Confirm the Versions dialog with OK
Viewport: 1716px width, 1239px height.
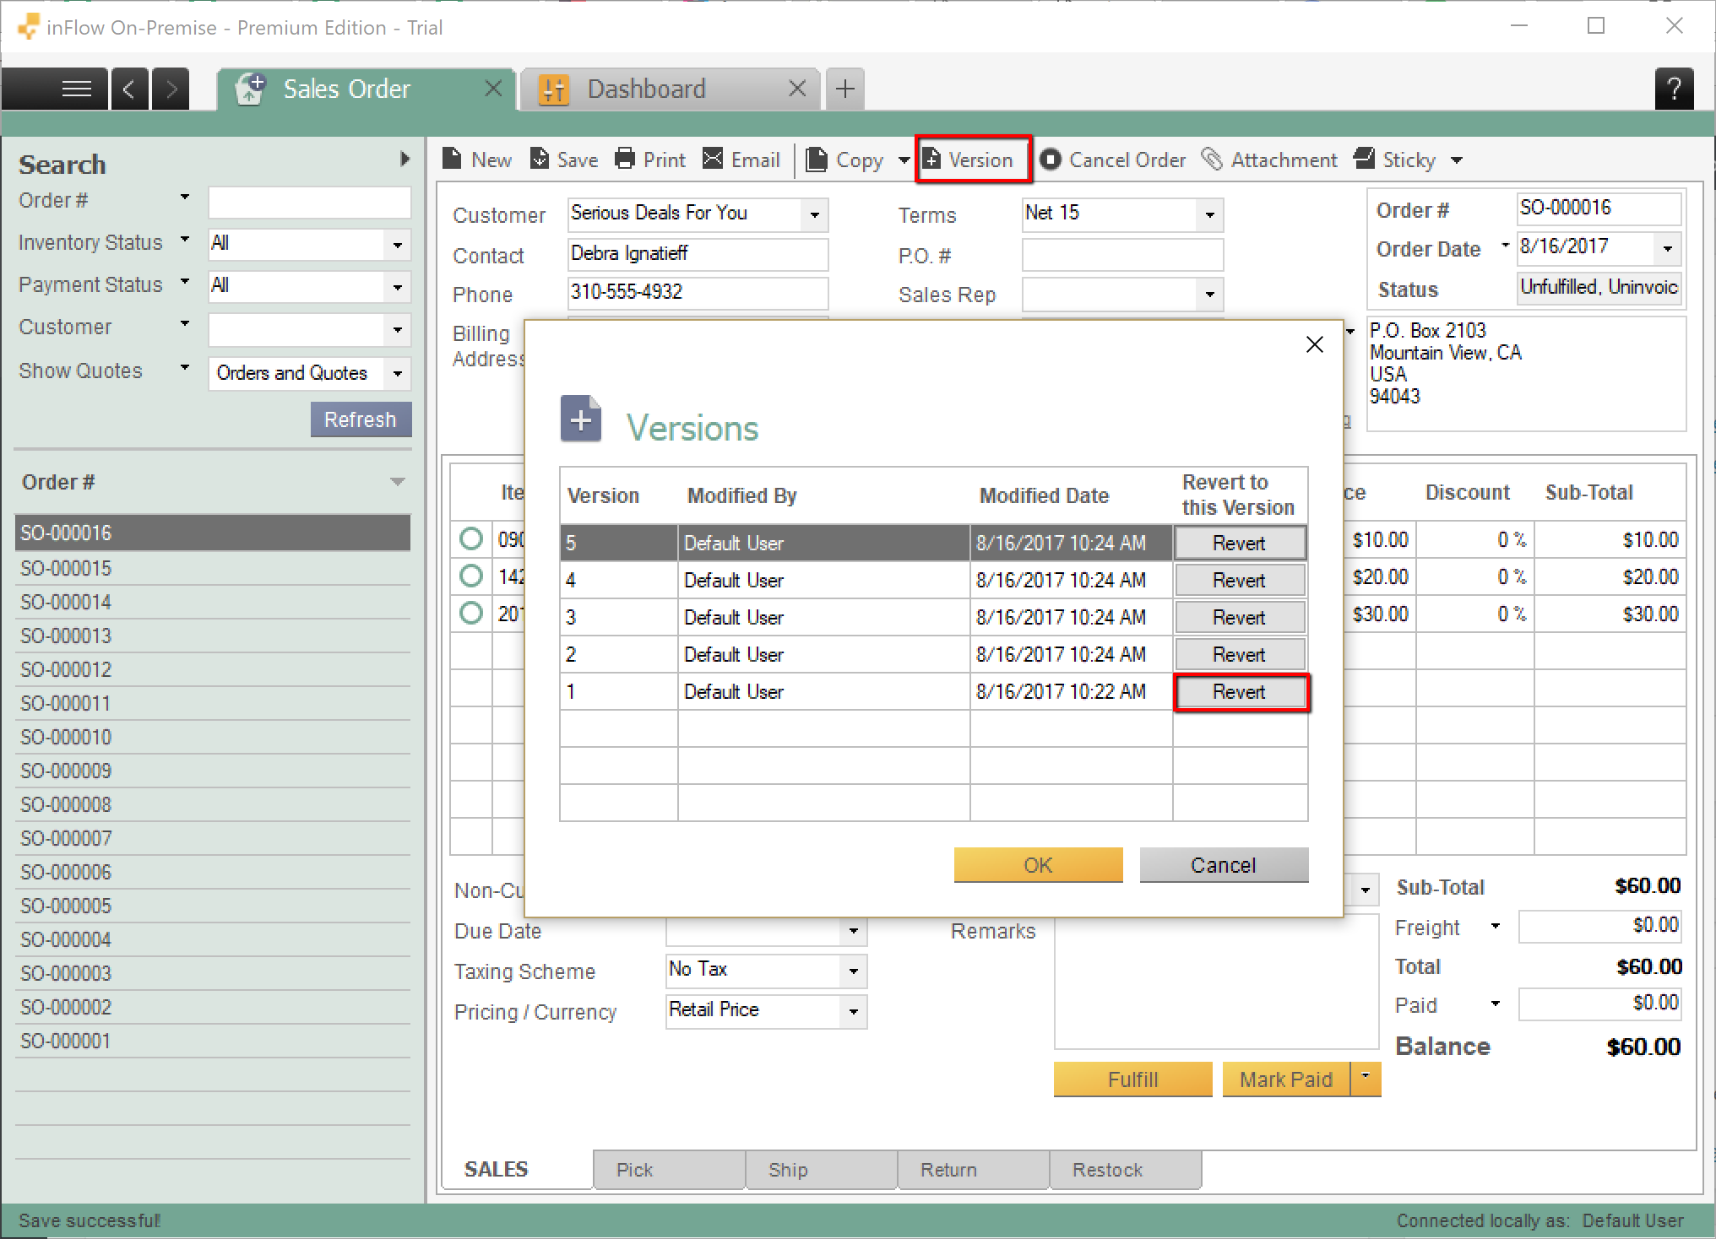point(1038,865)
